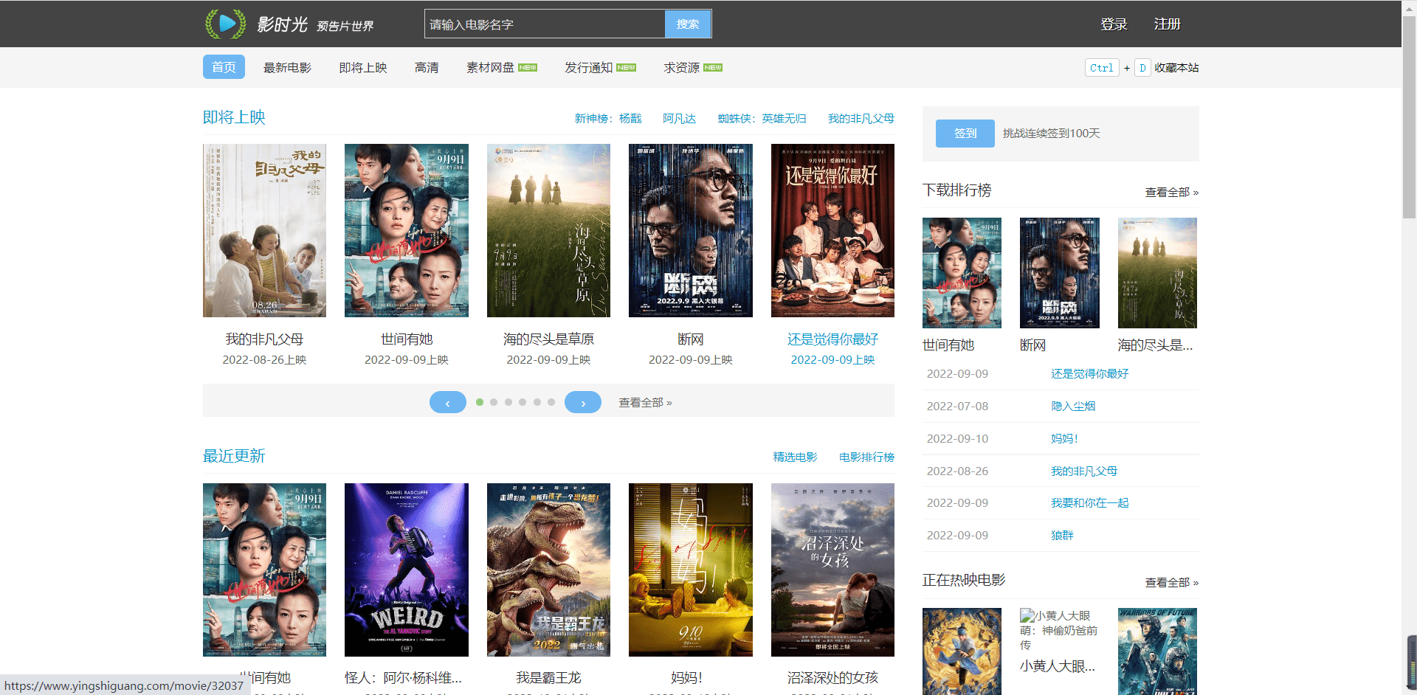Open the 断网 poster in 即将上映
Image resolution: width=1417 pixels, height=695 pixels.
tap(691, 230)
